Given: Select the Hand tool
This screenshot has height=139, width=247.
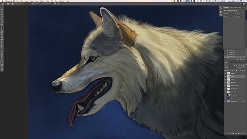Looking at the screenshot, I should [x=2, y=54].
